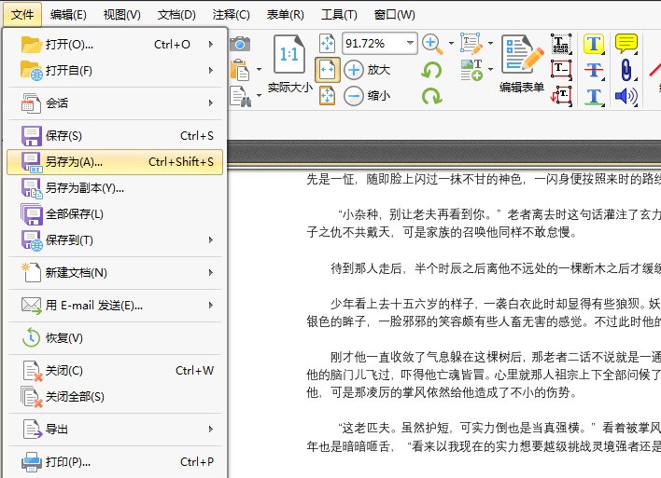Rotate page counterclockwise with green arrow

431,70
